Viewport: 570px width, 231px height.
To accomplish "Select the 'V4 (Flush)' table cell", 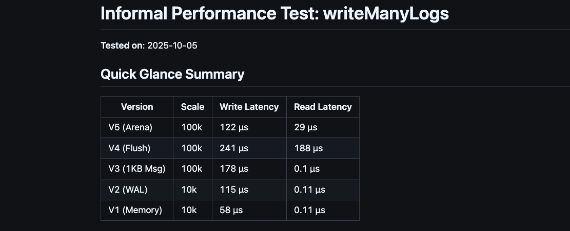I will pos(129,148).
